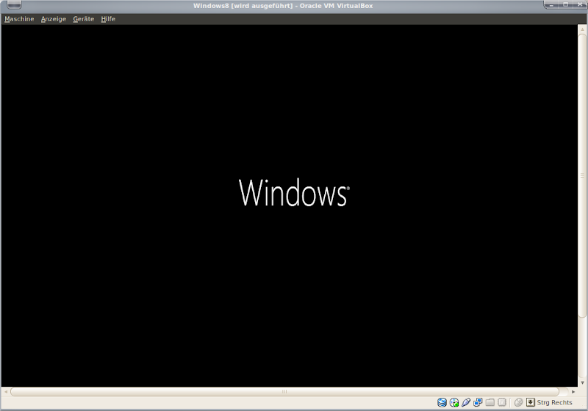Maximize the VirtualBox window

coord(565,4)
